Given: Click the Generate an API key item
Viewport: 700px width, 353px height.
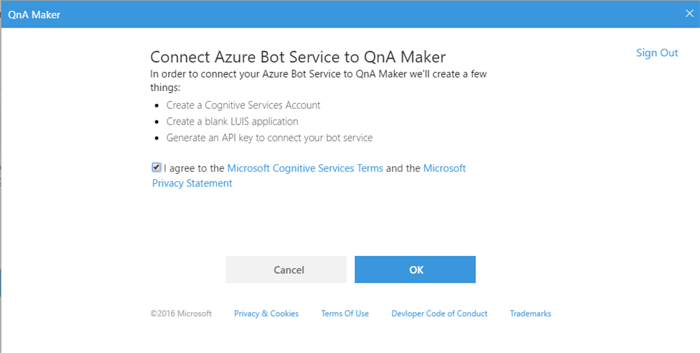Looking at the screenshot, I should point(269,138).
